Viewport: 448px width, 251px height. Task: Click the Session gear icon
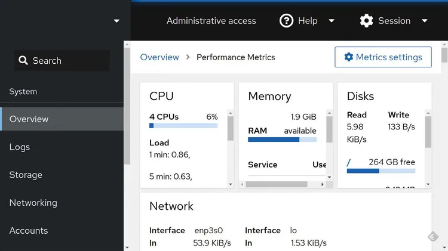(366, 21)
